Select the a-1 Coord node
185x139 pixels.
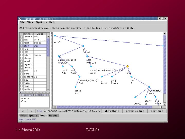[83, 46]
